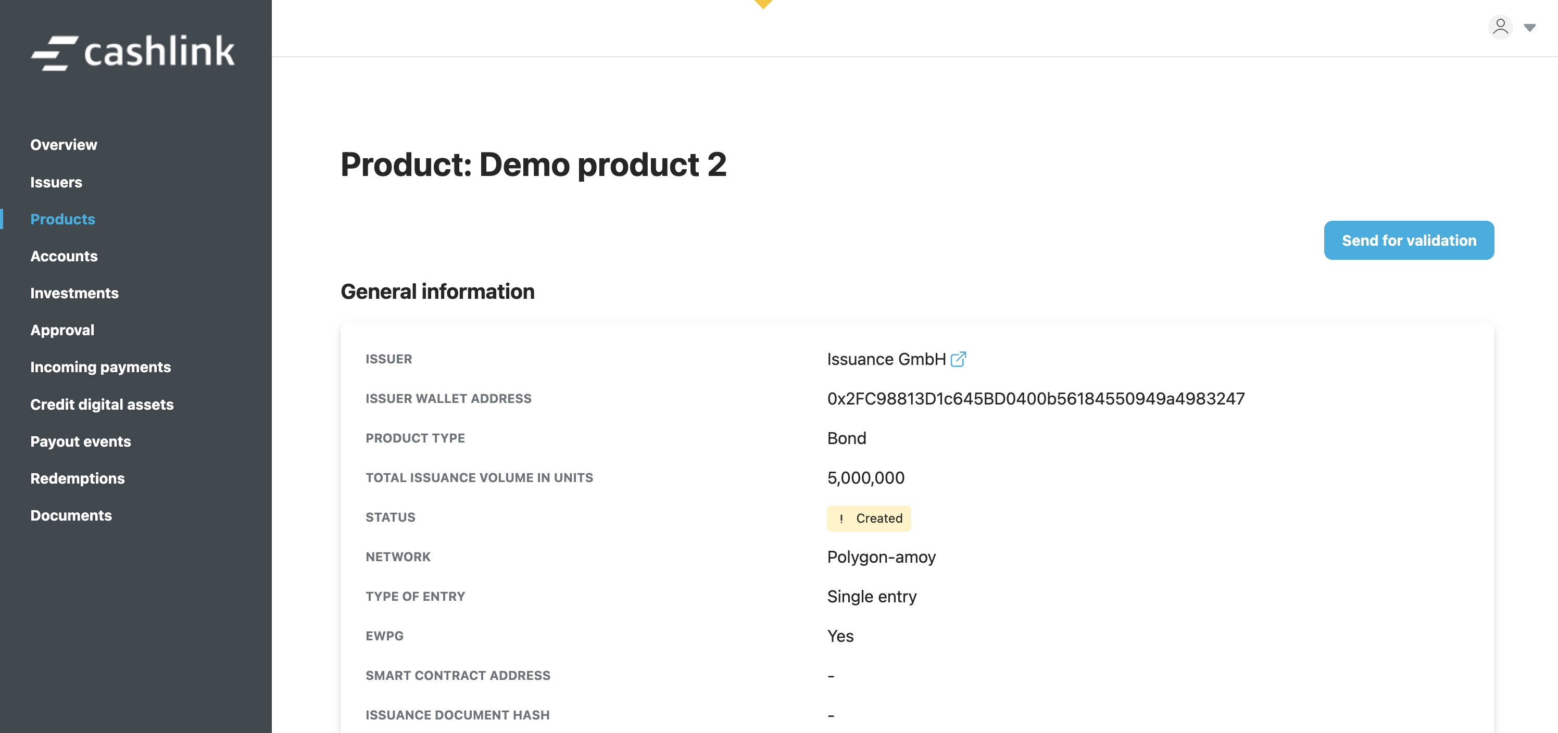Open the Documents section
The height and width of the screenshot is (733, 1558).
click(71, 515)
